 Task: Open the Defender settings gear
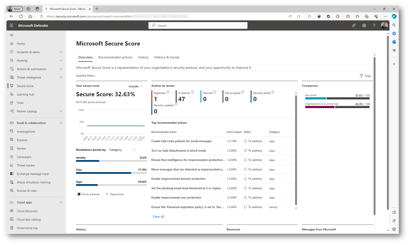(364, 26)
